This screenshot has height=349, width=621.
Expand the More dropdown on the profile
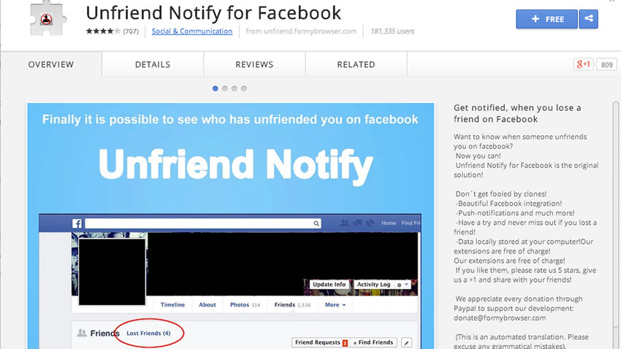(335, 305)
